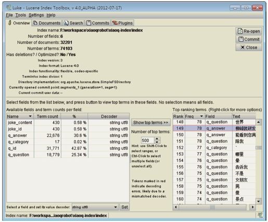268x222 pixels.
Task: Select rank 157 term row
Action: pos(214,179)
